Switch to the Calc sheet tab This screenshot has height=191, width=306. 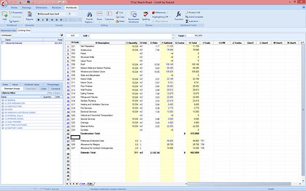(x=90, y=184)
